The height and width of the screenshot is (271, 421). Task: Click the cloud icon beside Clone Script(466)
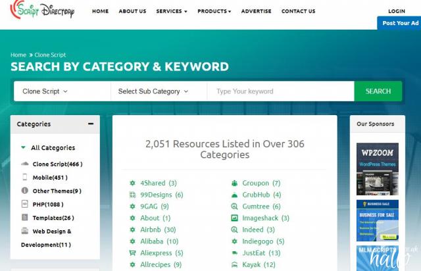[25, 164]
